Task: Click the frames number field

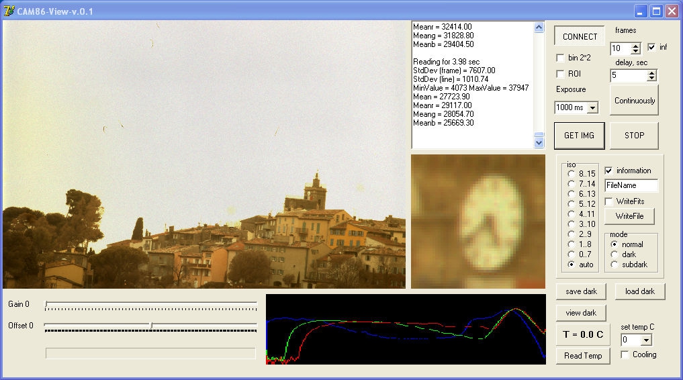Action: [x=621, y=48]
